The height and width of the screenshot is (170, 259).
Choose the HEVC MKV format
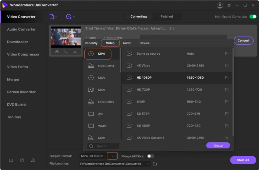click(x=101, y=102)
